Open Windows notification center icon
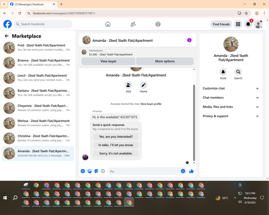 pos(262,198)
